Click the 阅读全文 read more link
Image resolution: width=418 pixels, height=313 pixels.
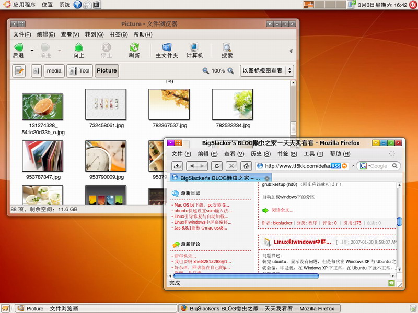tap(282, 210)
